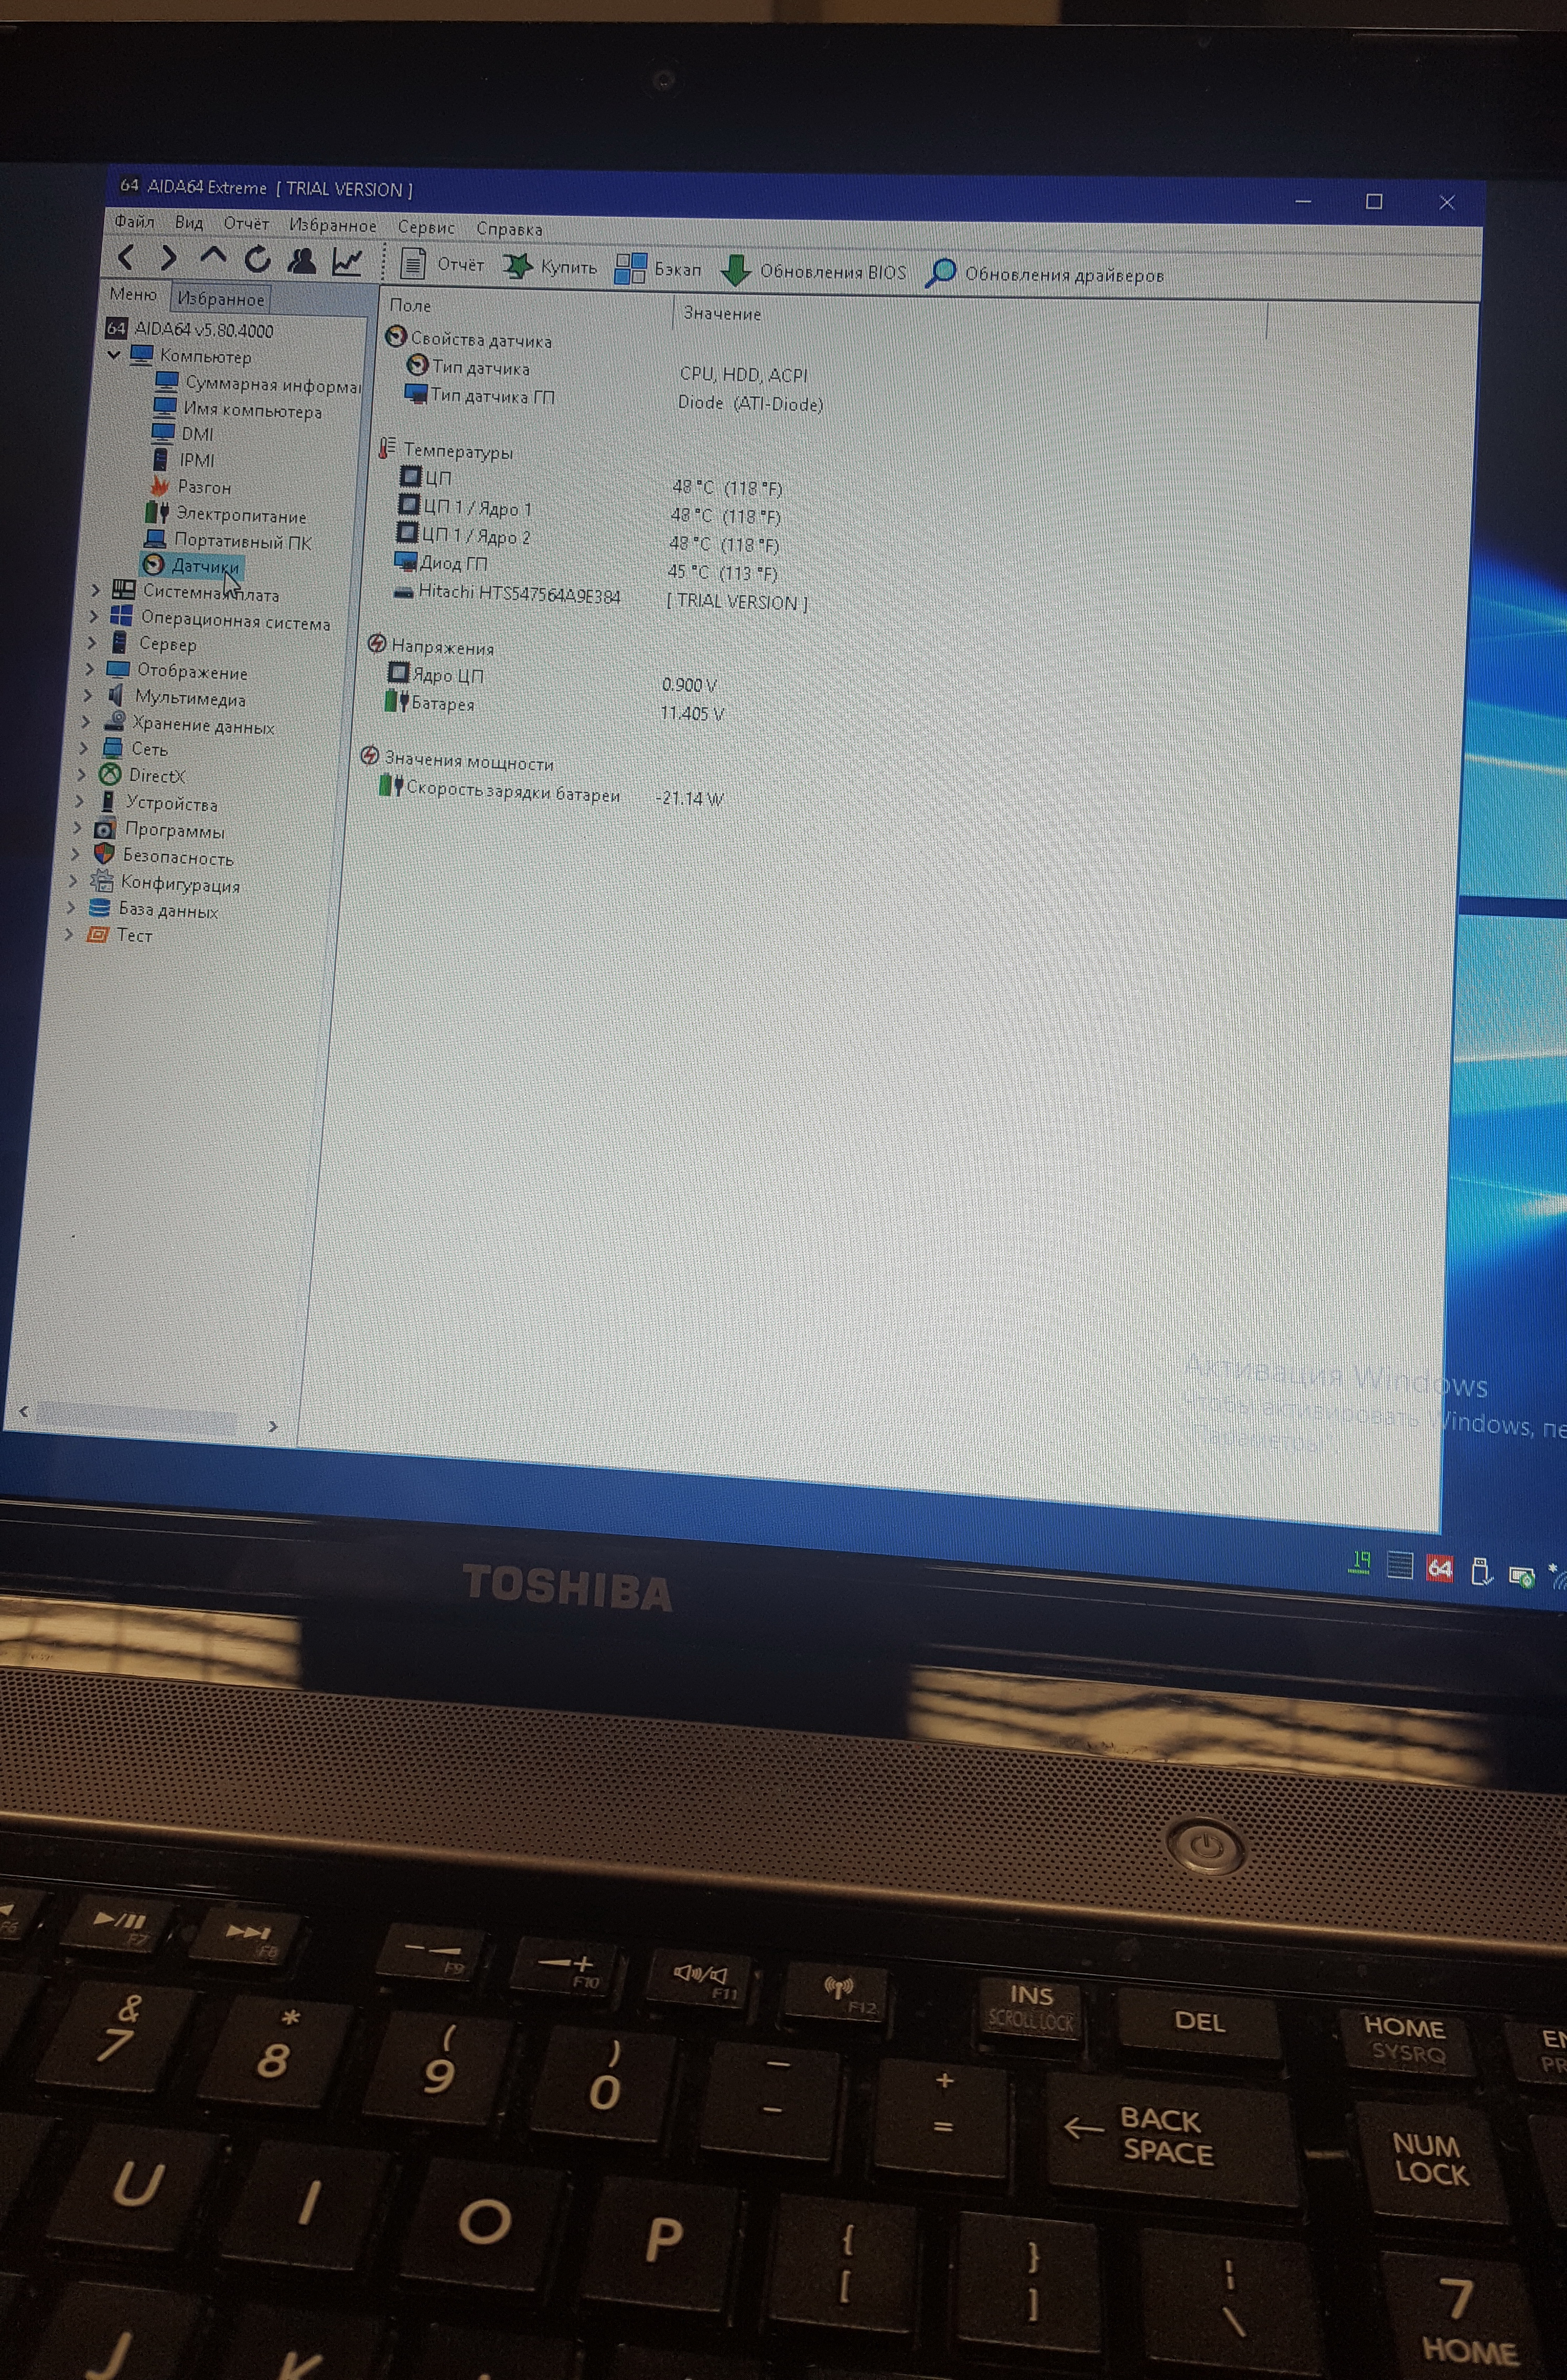1567x2380 pixels.
Task: Expand the Хранение данных node
Action: click(86, 721)
